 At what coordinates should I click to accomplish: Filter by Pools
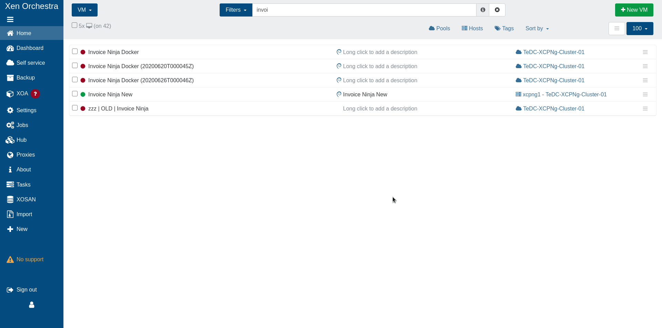coord(440,29)
